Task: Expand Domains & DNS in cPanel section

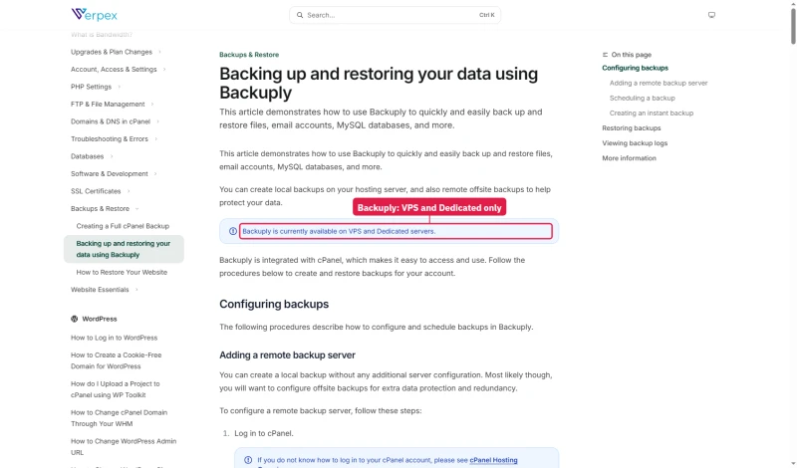Action: click(115, 121)
